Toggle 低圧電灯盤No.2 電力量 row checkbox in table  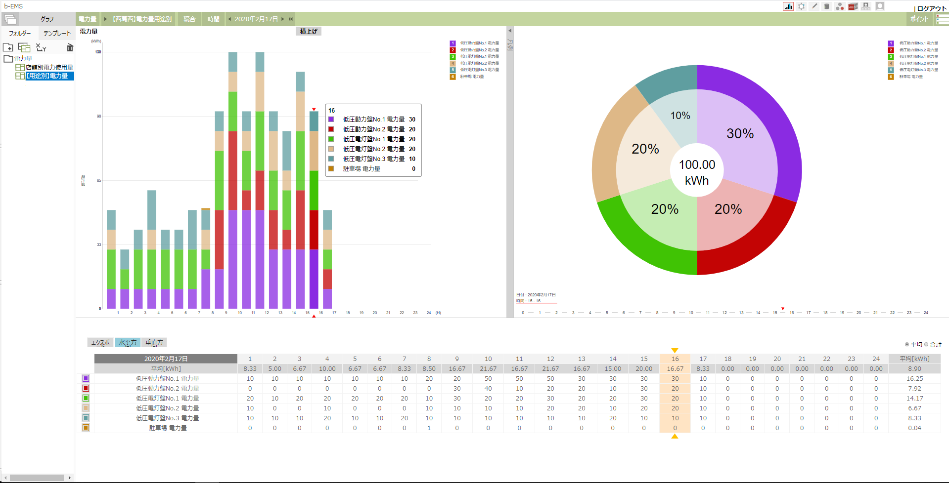pyautogui.click(x=86, y=408)
